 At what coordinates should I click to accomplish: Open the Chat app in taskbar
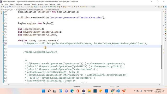point(66,91)
